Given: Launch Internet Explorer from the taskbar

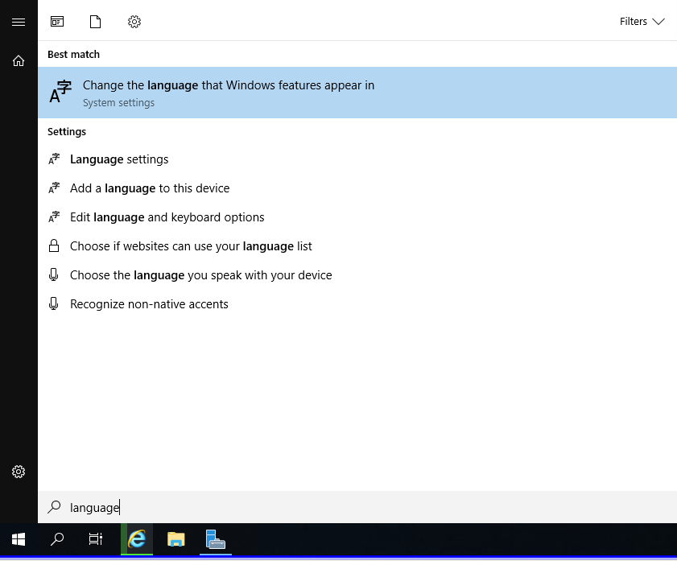Looking at the screenshot, I should tap(136, 539).
